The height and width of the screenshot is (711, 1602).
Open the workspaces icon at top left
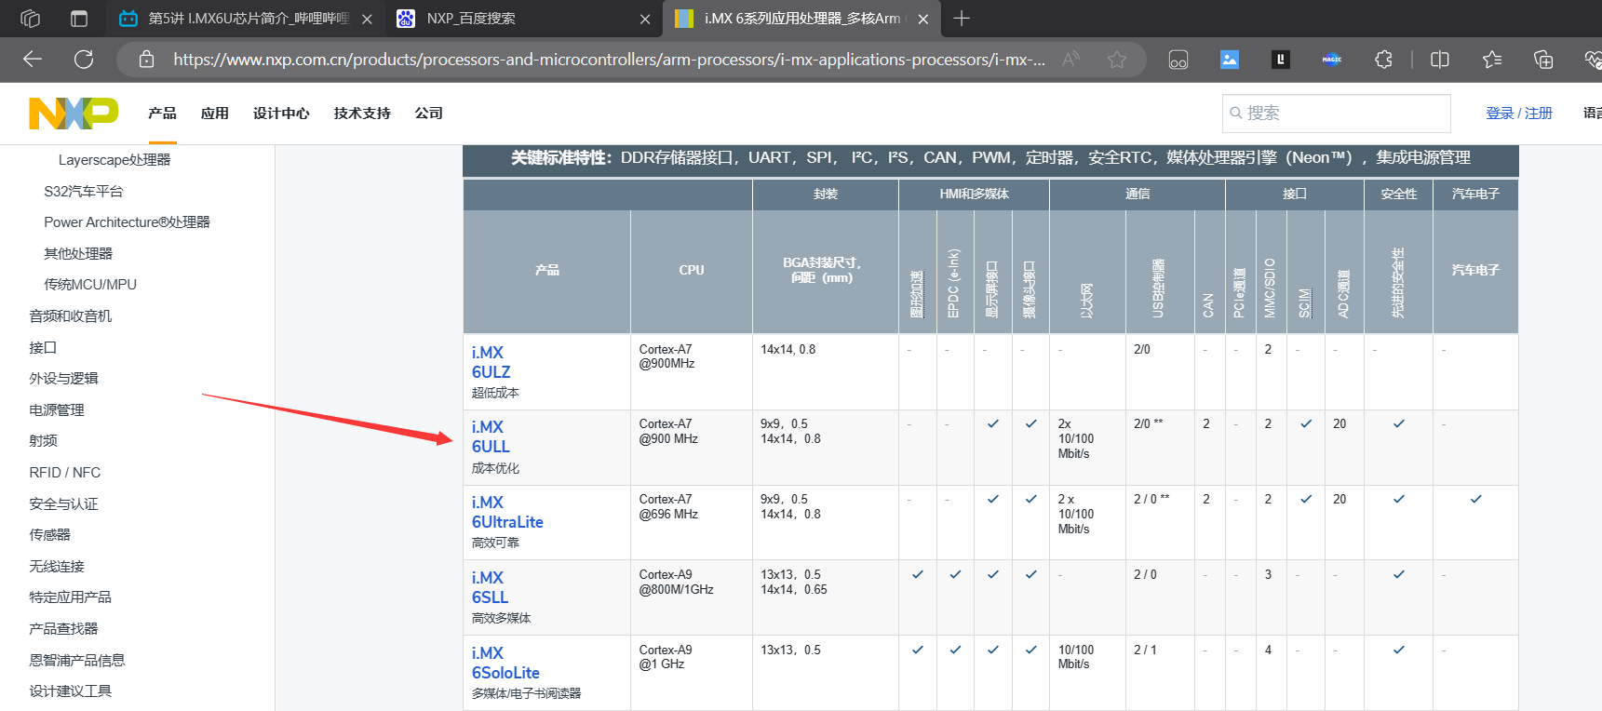[30, 19]
